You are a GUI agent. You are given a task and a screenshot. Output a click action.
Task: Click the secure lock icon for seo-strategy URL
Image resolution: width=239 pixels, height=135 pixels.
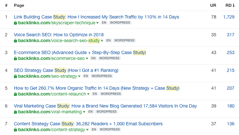[15, 76]
